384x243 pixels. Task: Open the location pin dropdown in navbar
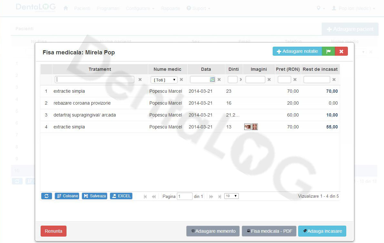(x=320, y=8)
